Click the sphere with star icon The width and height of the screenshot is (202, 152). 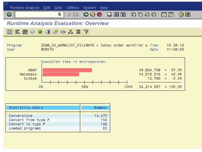[x=55, y=32]
